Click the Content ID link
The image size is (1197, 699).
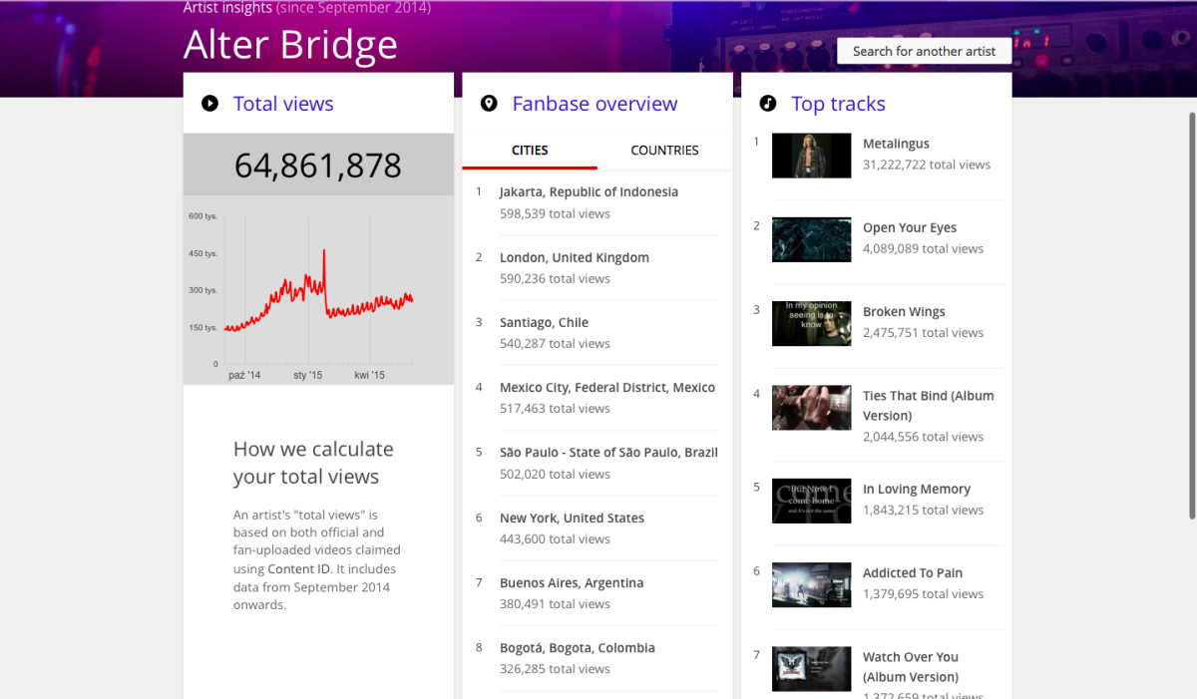299,569
